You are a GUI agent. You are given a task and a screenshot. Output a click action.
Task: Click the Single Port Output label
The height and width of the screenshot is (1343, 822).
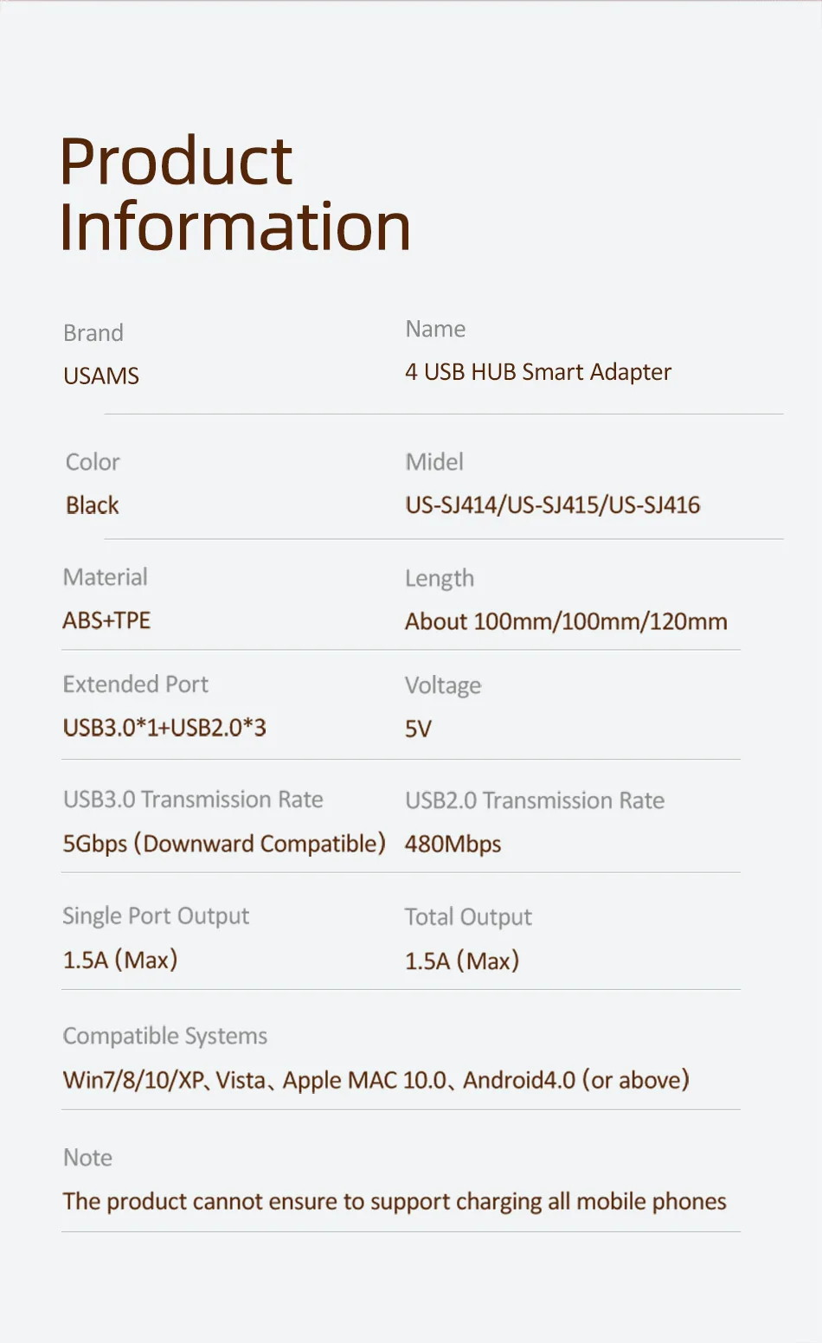pos(156,916)
